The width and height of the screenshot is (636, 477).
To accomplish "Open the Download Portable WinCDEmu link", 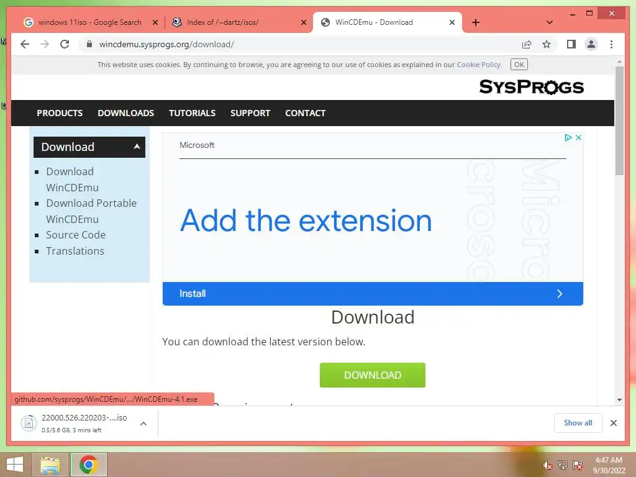I will click(x=91, y=211).
